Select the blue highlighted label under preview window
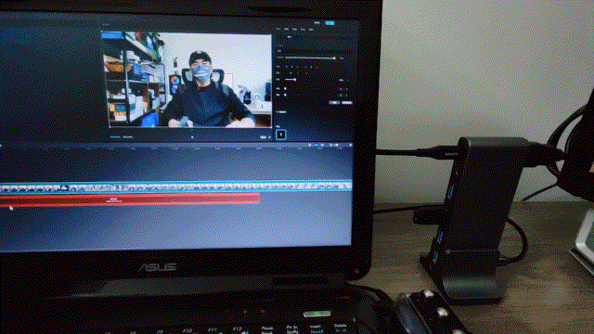Image resolution: width=594 pixels, height=334 pixels. tap(115, 137)
